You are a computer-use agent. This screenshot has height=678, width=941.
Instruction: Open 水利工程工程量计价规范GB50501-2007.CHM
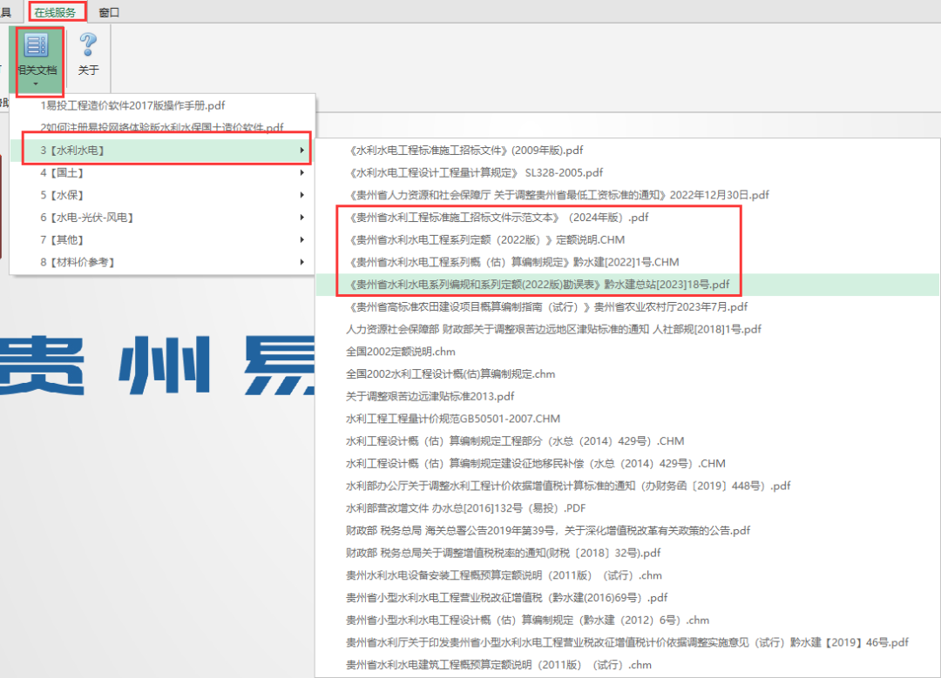coord(452,419)
